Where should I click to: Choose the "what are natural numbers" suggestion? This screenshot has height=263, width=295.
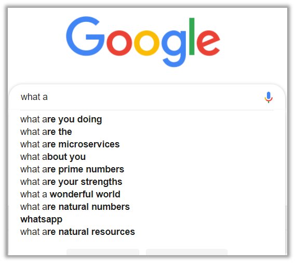pyautogui.click(x=75, y=207)
